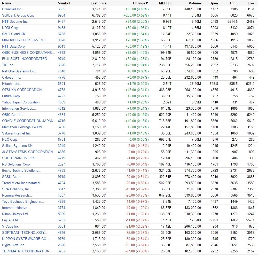This screenshot has width=258, height=255.
Task: Open BrainPad Inc stock page
Action: [x=12, y=9]
